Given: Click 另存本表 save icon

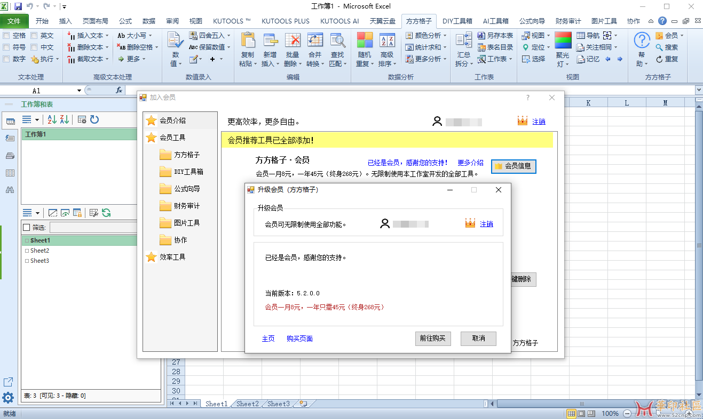Looking at the screenshot, I should click(x=481, y=36).
